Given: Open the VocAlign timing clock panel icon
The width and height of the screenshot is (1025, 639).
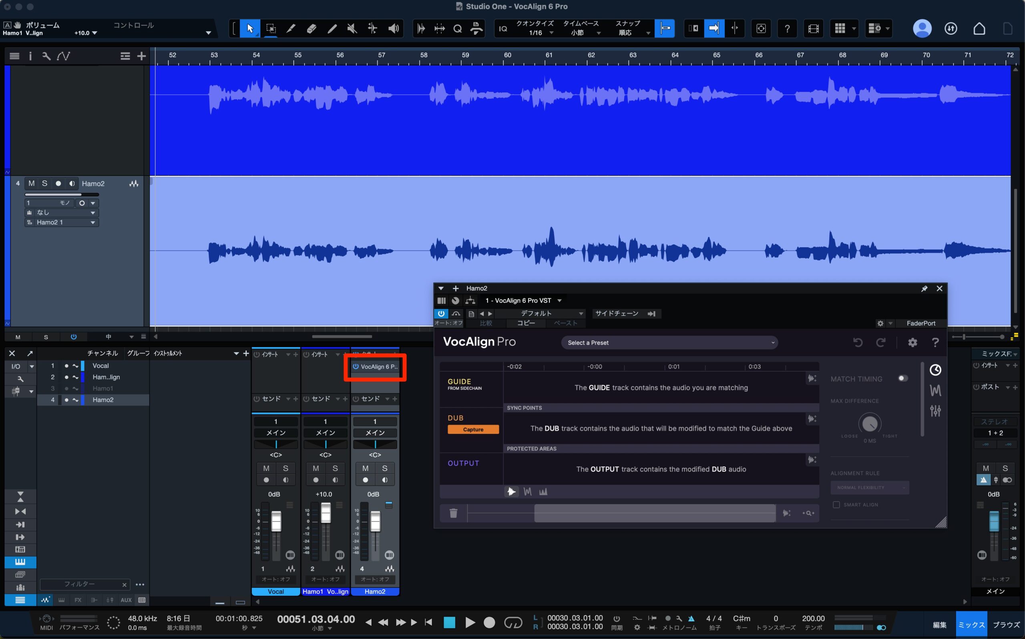Looking at the screenshot, I should (x=935, y=370).
